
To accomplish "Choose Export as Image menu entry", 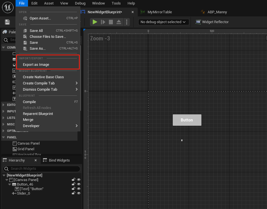I will (36, 64).
